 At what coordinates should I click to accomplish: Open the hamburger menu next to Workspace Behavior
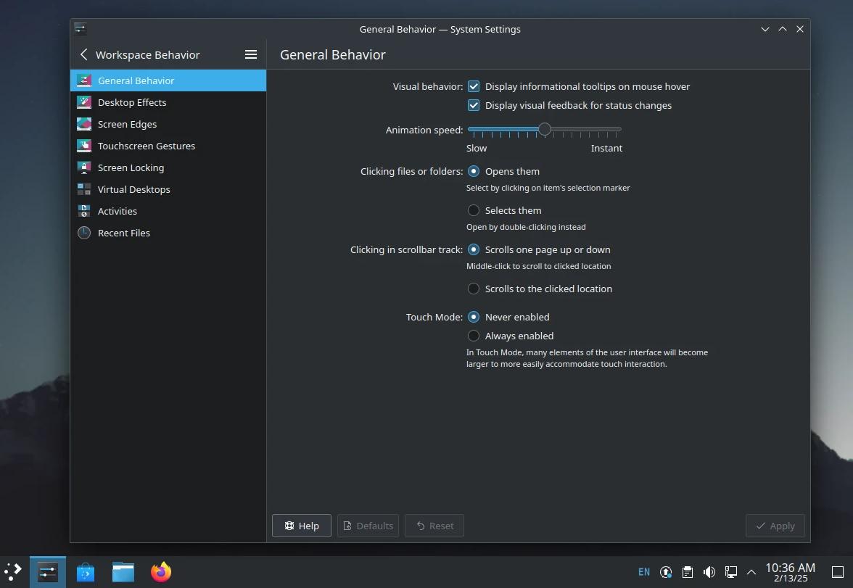click(x=251, y=54)
